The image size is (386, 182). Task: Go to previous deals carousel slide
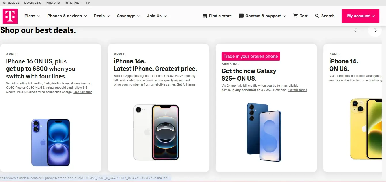pyautogui.click(x=356, y=30)
